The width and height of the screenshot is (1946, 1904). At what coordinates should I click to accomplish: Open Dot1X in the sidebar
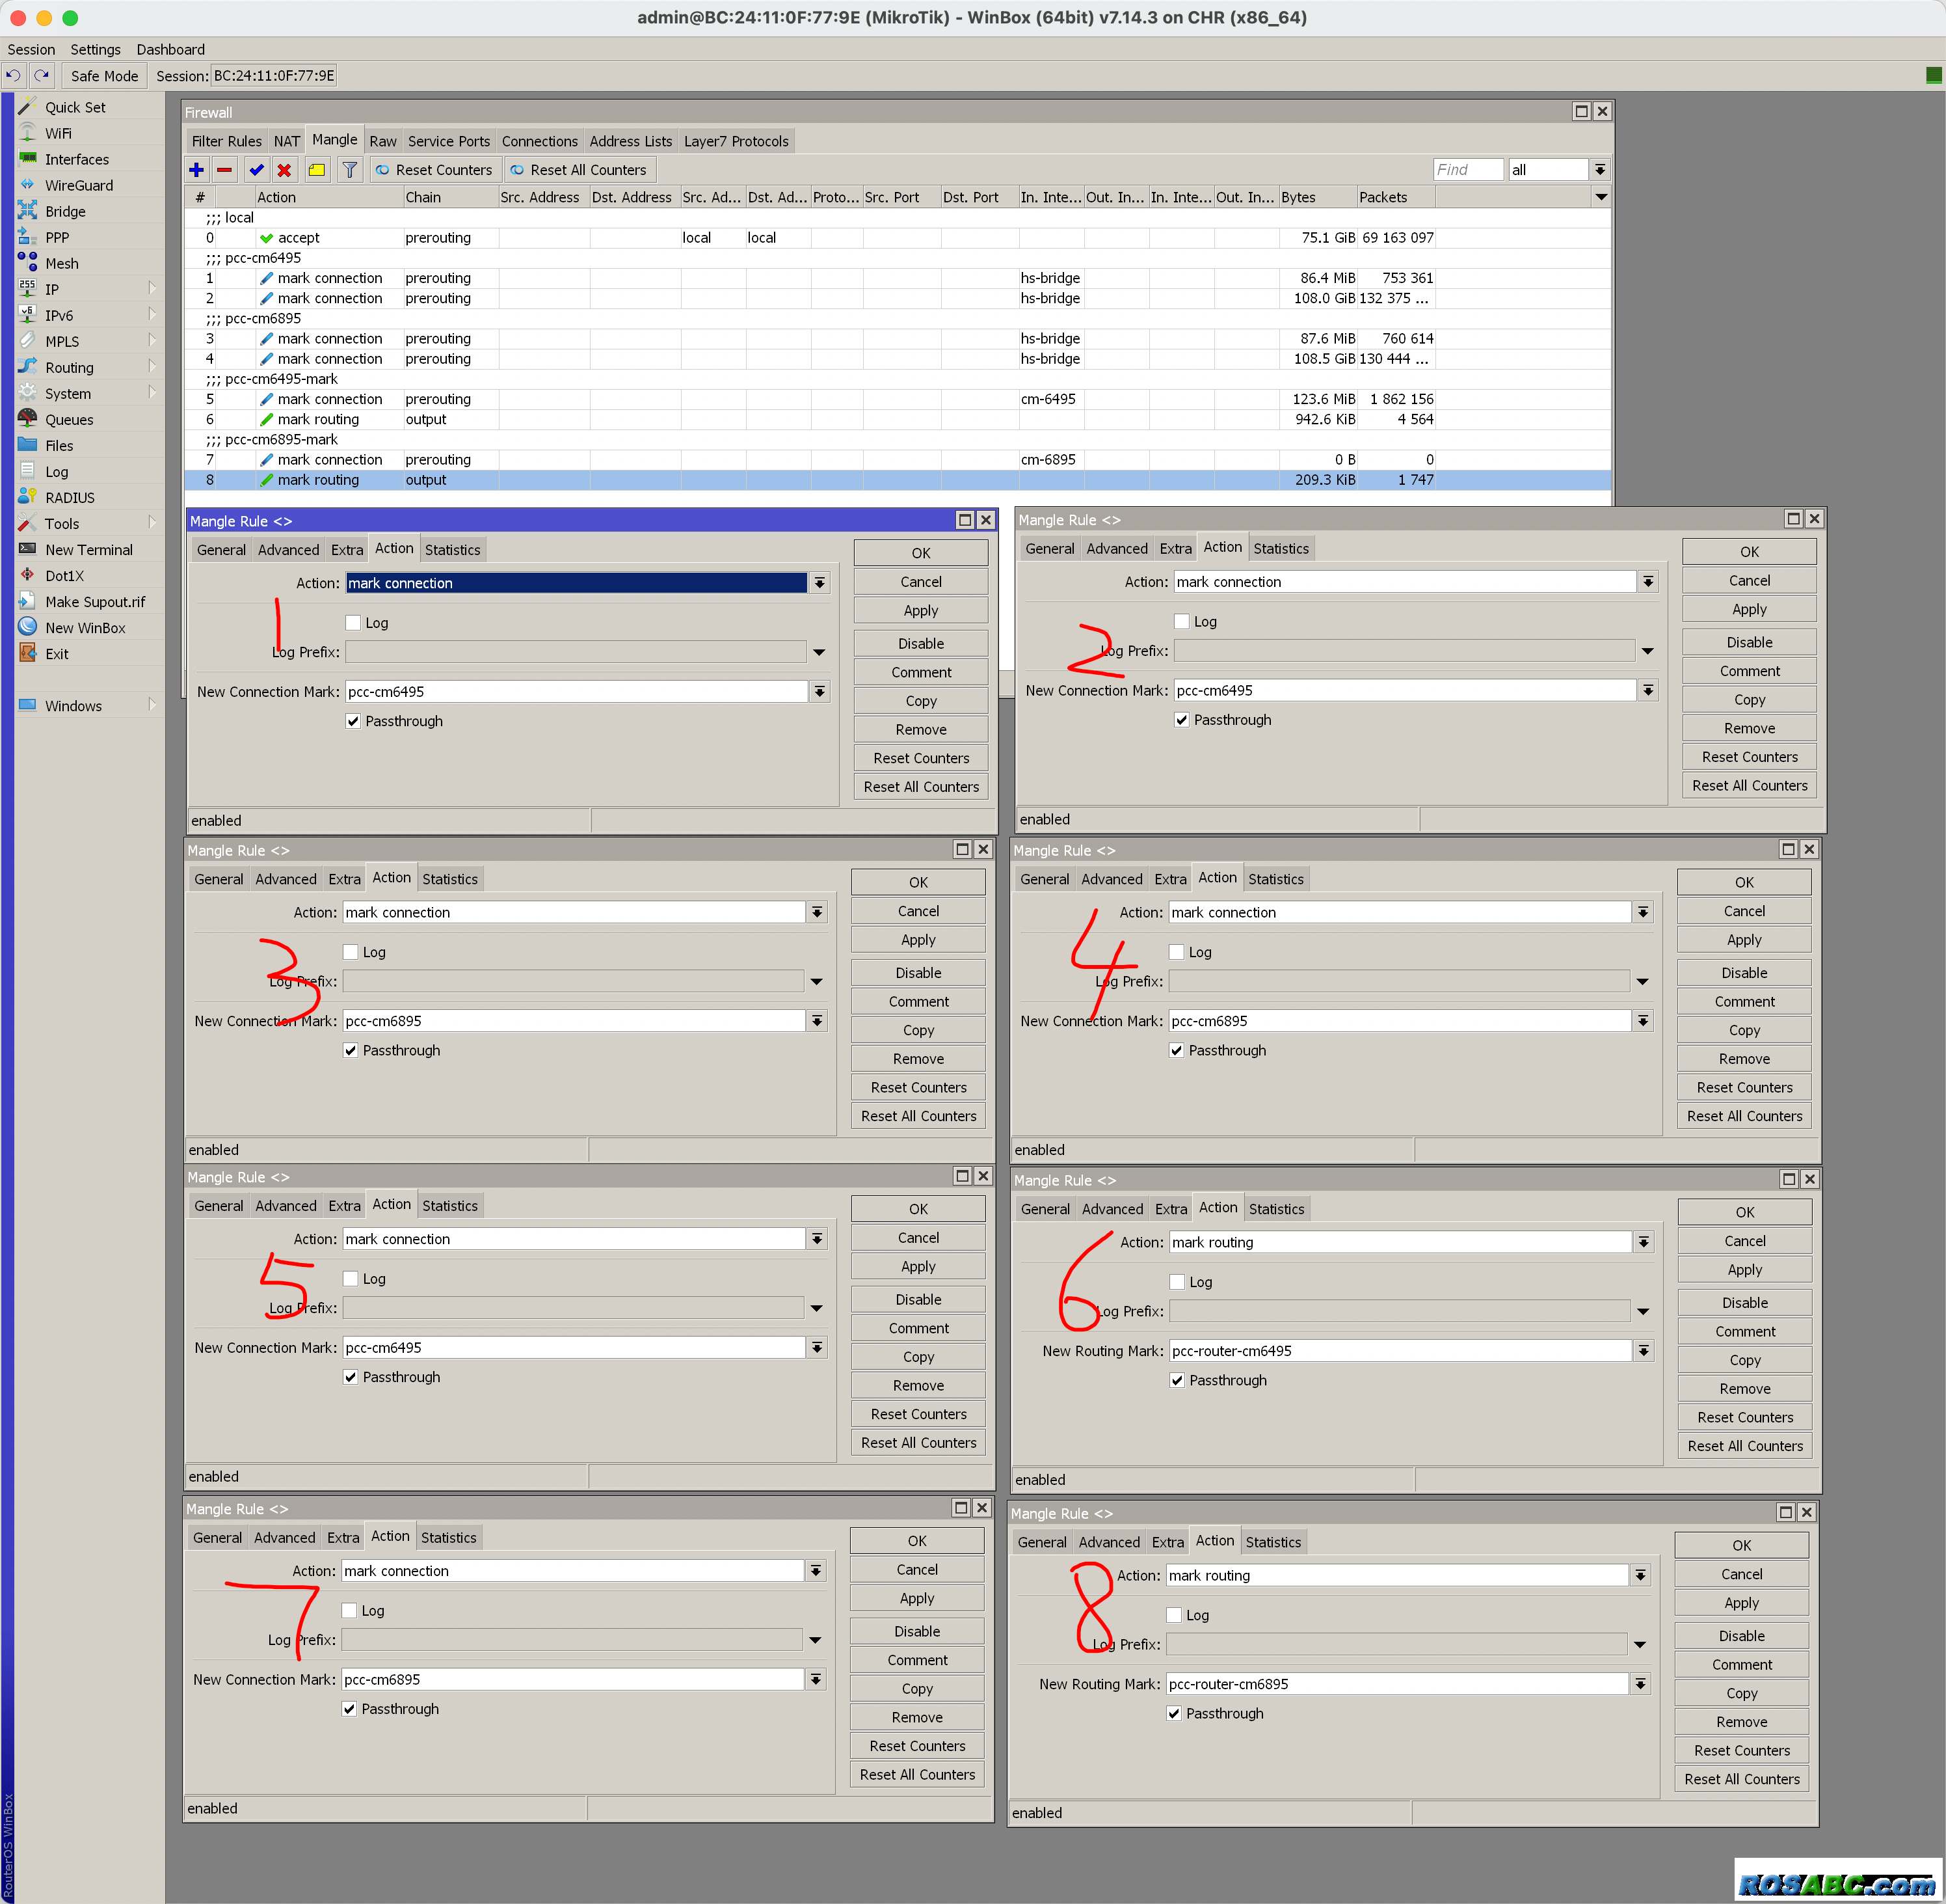tap(64, 576)
